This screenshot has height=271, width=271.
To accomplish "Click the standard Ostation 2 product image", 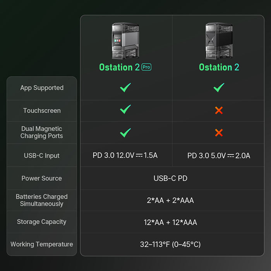I will click(219, 41).
